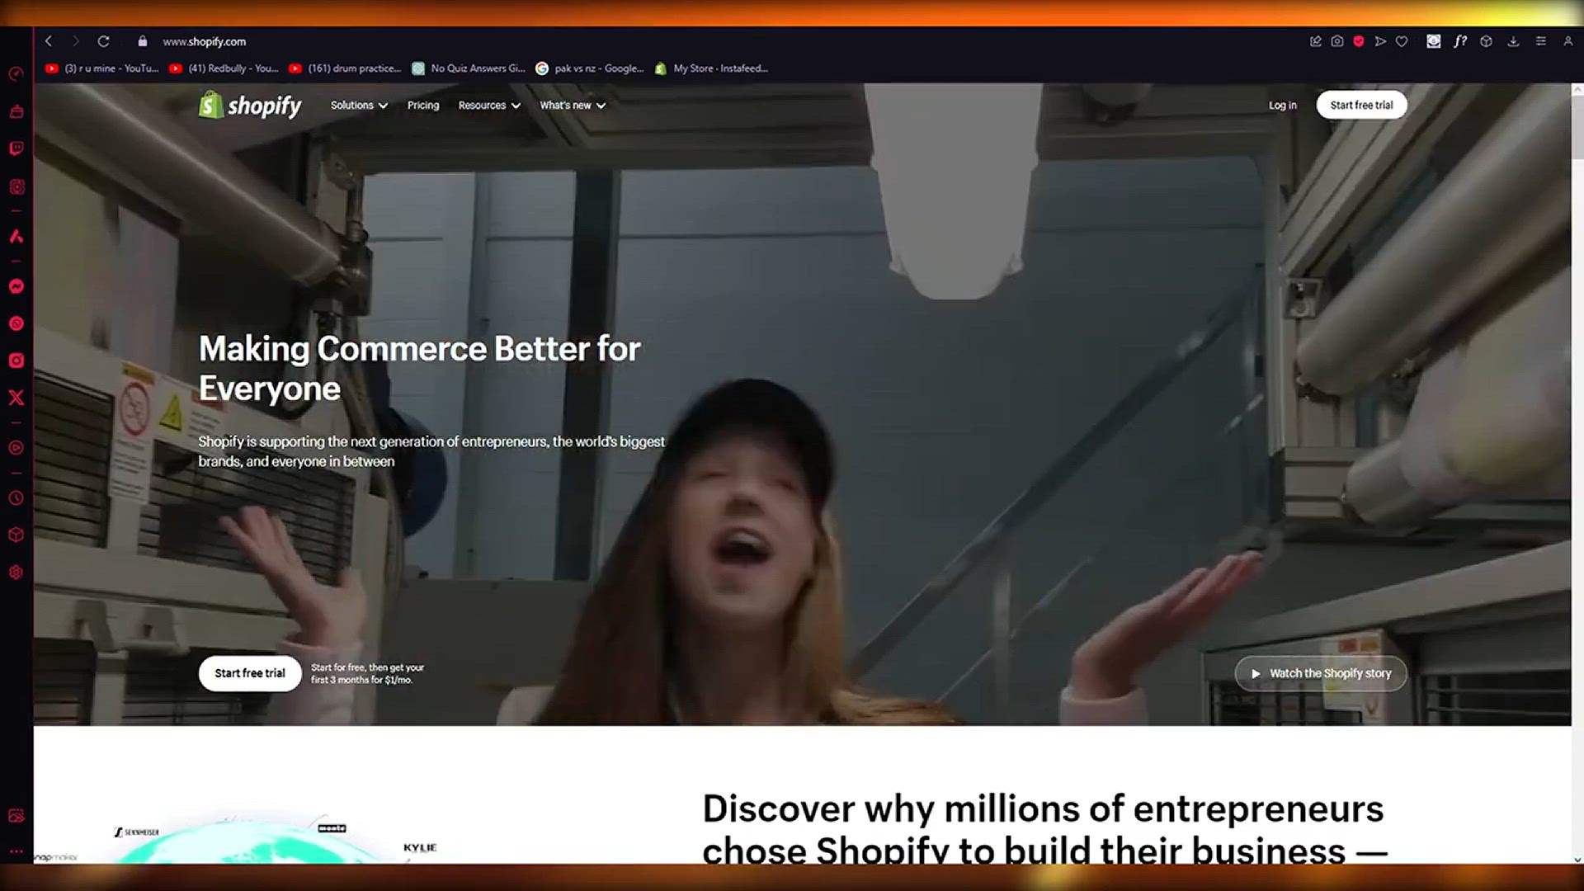Click the scrollbar down arrow
1584x891 pixels.
(x=1577, y=860)
